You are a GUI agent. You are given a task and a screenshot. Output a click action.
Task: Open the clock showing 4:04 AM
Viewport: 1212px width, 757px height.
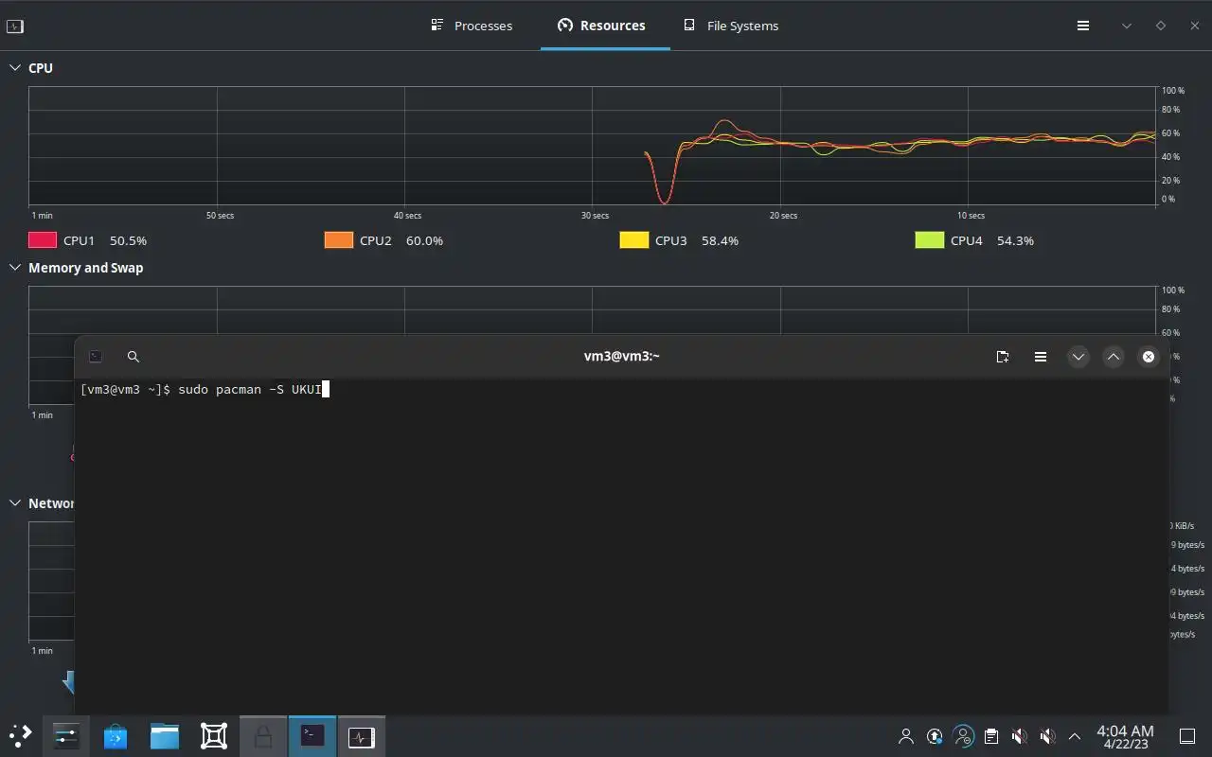click(x=1125, y=736)
